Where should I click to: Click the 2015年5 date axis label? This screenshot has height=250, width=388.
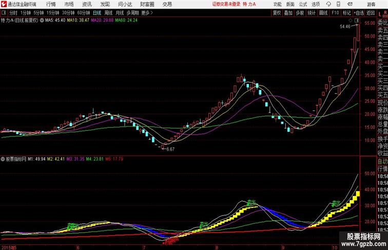click(9, 247)
